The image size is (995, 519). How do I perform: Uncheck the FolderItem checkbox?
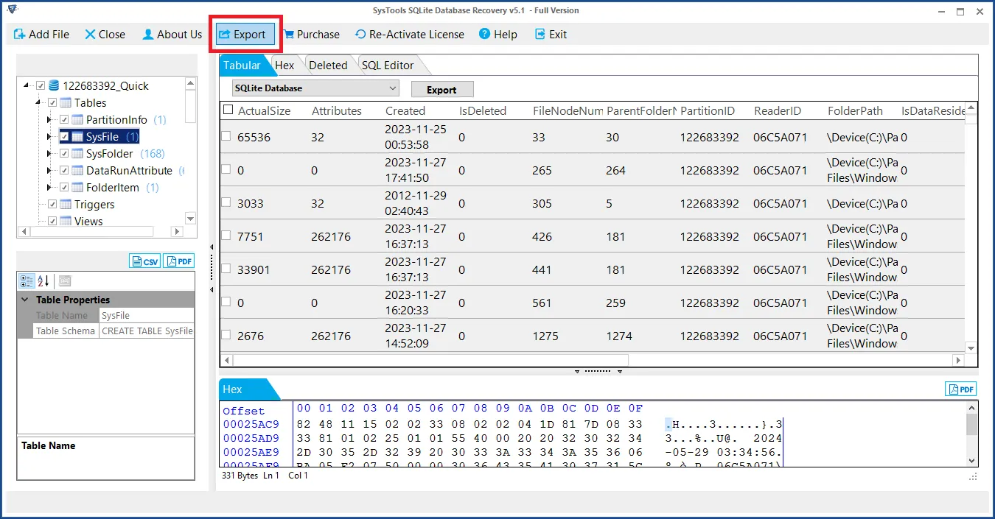click(x=64, y=187)
